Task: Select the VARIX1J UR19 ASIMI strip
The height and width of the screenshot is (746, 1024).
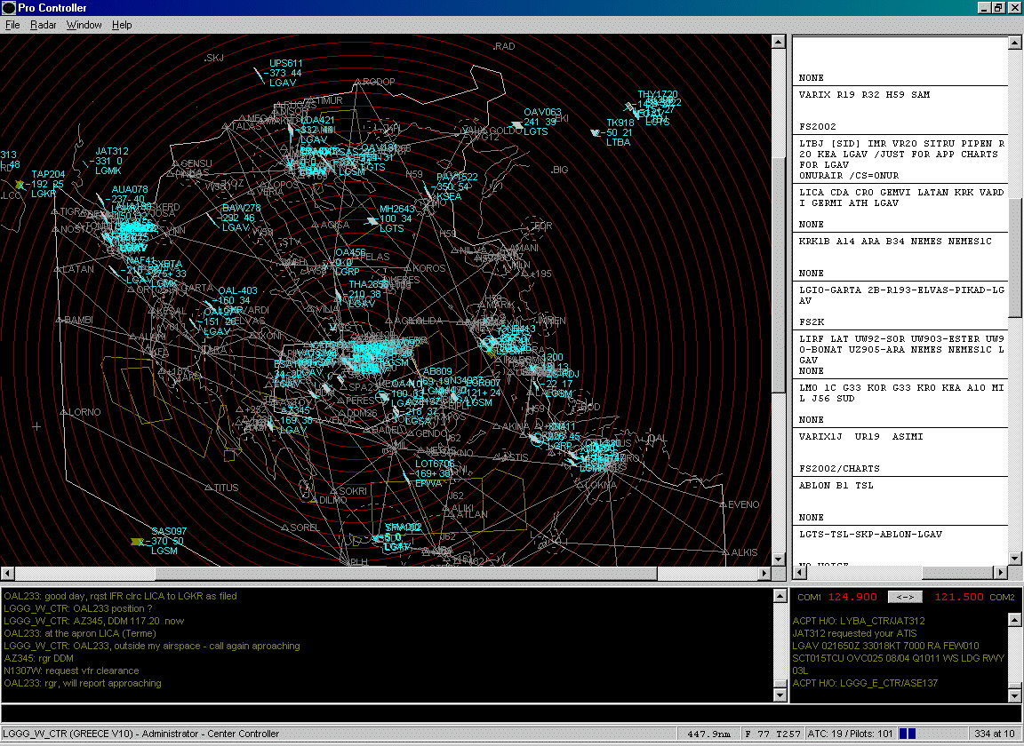Action: (x=900, y=452)
